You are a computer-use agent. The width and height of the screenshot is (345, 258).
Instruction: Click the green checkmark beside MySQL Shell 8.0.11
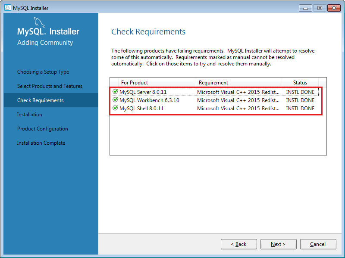click(x=115, y=108)
